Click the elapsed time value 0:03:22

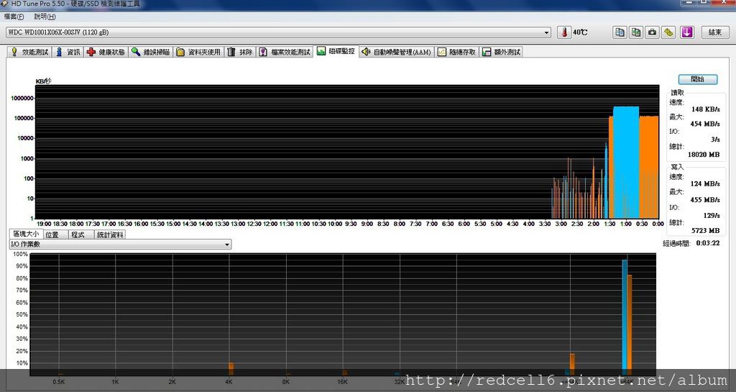(x=708, y=243)
